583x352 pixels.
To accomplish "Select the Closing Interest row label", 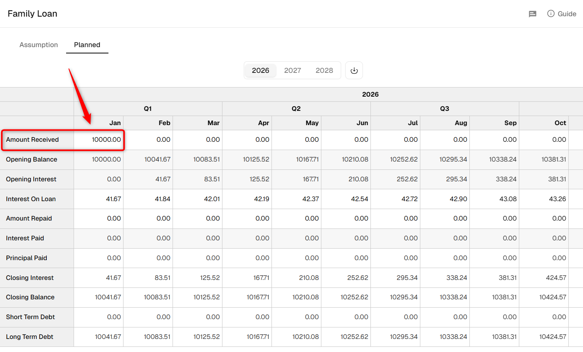I will point(30,278).
